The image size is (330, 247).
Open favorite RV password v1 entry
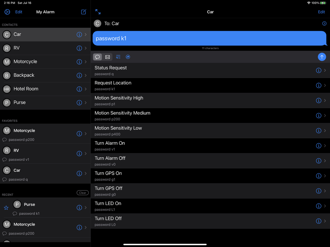coord(45,153)
